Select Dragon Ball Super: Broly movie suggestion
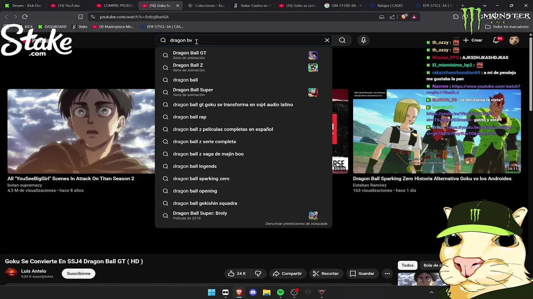Image resolution: width=533 pixels, height=299 pixels. [244, 216]
